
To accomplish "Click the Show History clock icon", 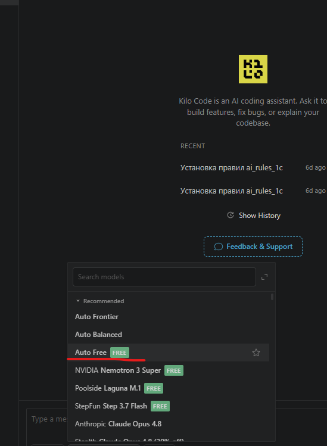I will click(x=231, y=216).
